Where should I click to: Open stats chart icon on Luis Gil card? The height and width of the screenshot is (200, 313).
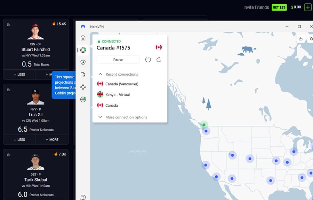pyautogui.click(x=9, y=90)
